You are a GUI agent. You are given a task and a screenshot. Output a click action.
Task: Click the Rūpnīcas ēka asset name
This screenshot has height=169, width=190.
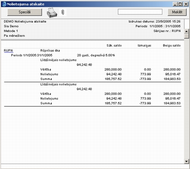tap(50, 51)
